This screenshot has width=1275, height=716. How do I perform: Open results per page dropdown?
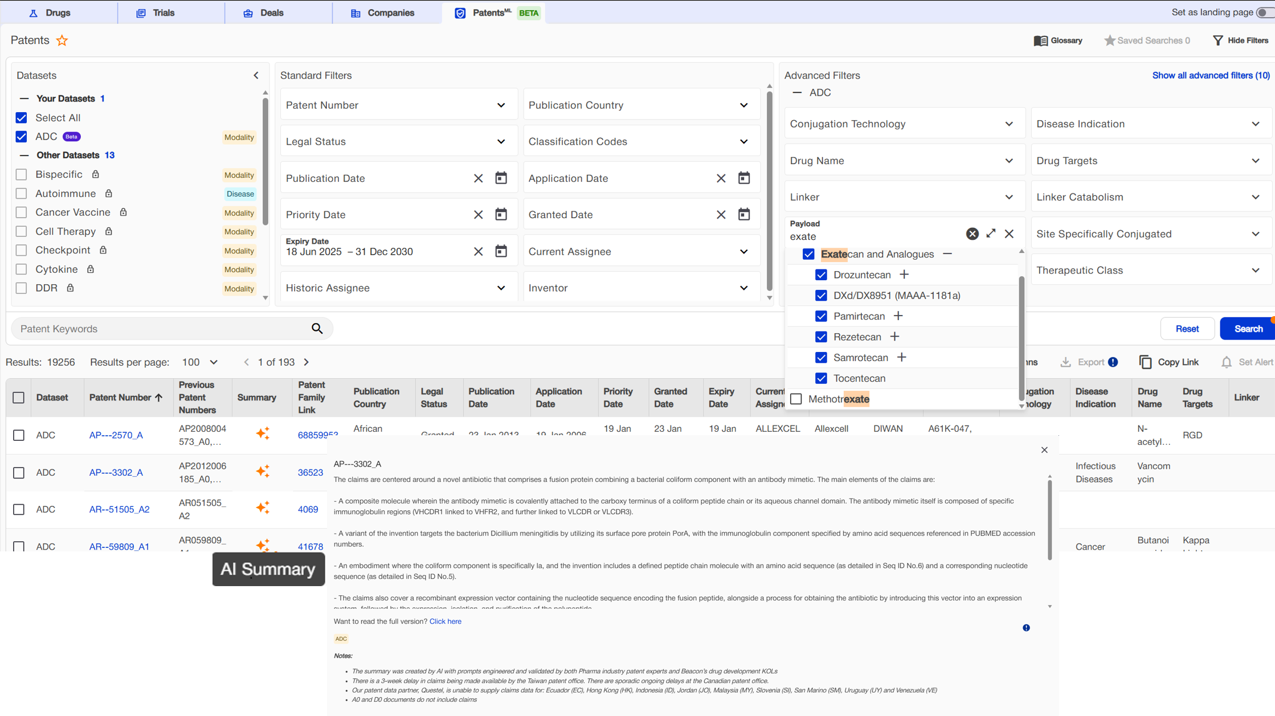coord(214,362)
